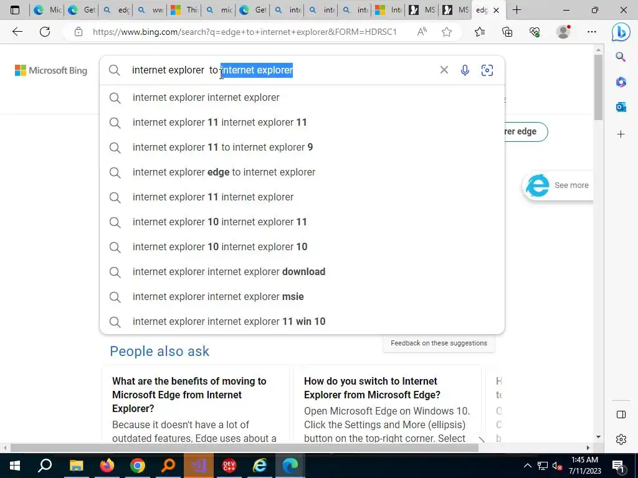Open Internet Explorer from taskbar
Viewport: 638px width, 478px height.
(x=260, y=466)
